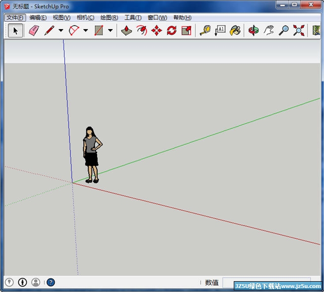Image resolution: width=324 pixels, height=292 pixels.
Task: Open the 帮助(H) menu
Action: coord(182,18)
